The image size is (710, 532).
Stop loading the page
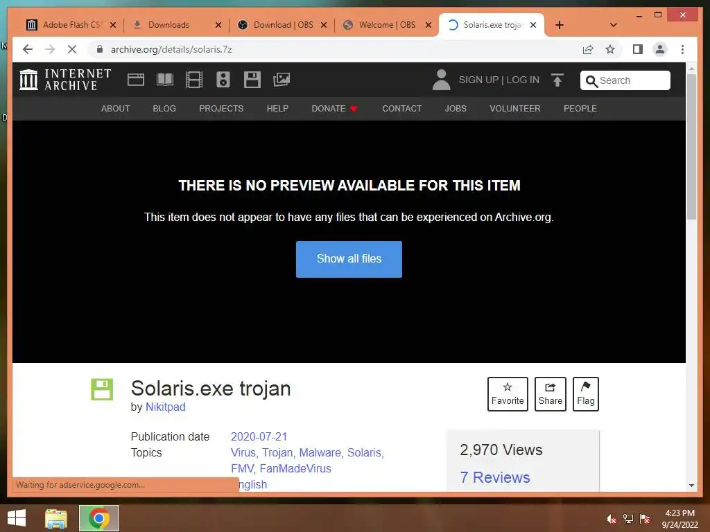[x=72, y=49]
